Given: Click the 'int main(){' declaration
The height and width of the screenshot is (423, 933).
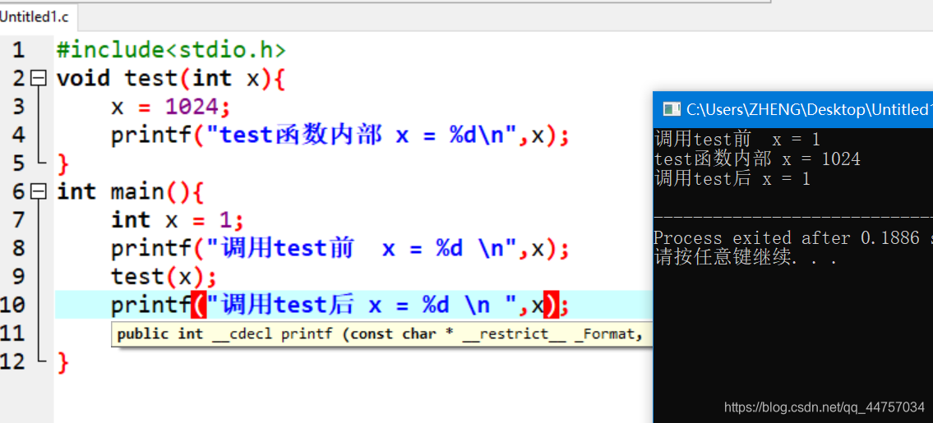Looking at the screenshot, I should 131,191.
